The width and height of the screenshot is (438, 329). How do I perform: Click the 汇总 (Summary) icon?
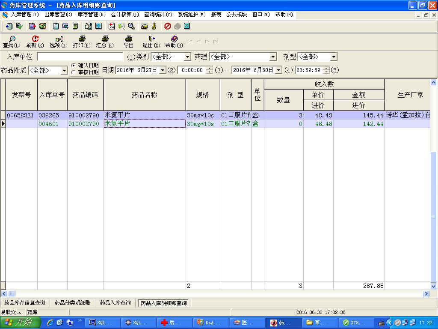pyautogui.click(x=105, y=39)
